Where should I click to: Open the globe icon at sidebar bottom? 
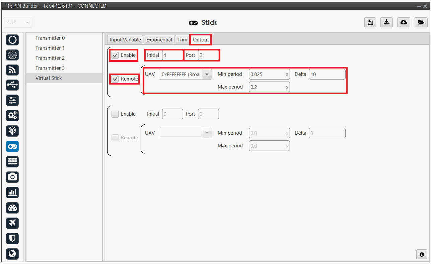click(x=12, y=254)
